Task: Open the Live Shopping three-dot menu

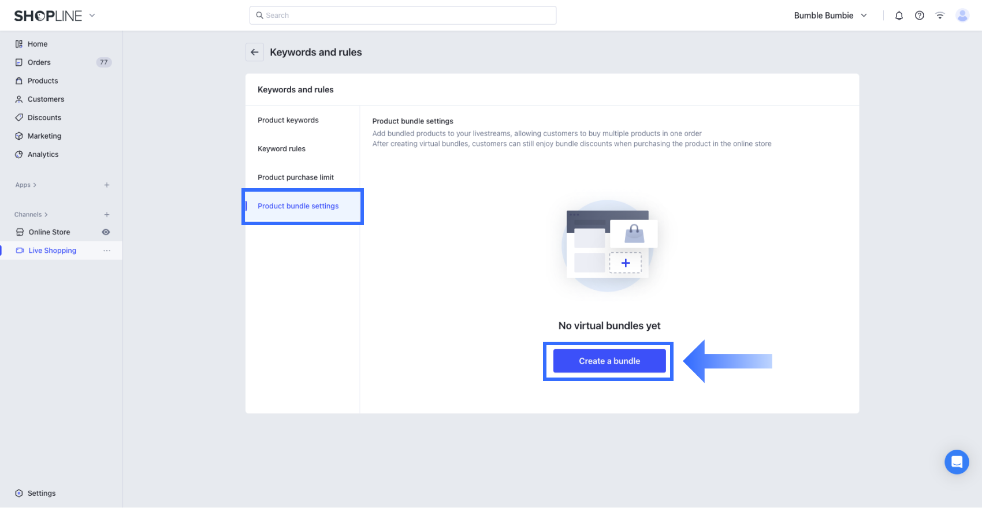Action: (107, 251)
